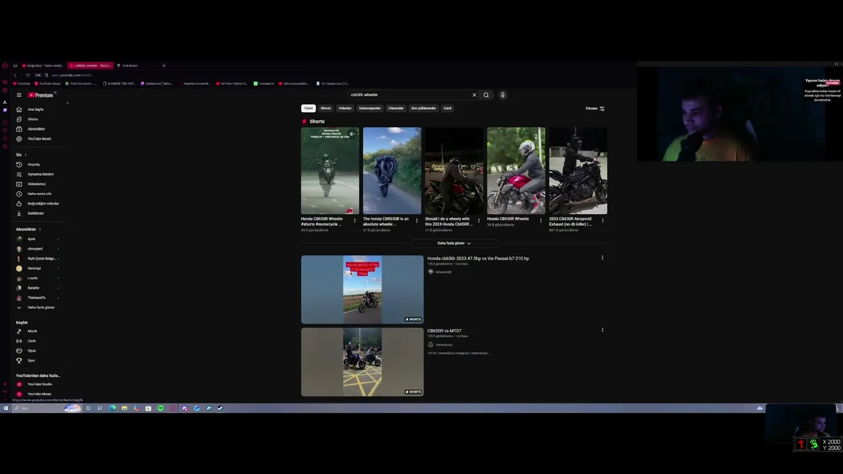Select the Canlı filter chip
Screen dimensions: 843x474
pos(447,108)
